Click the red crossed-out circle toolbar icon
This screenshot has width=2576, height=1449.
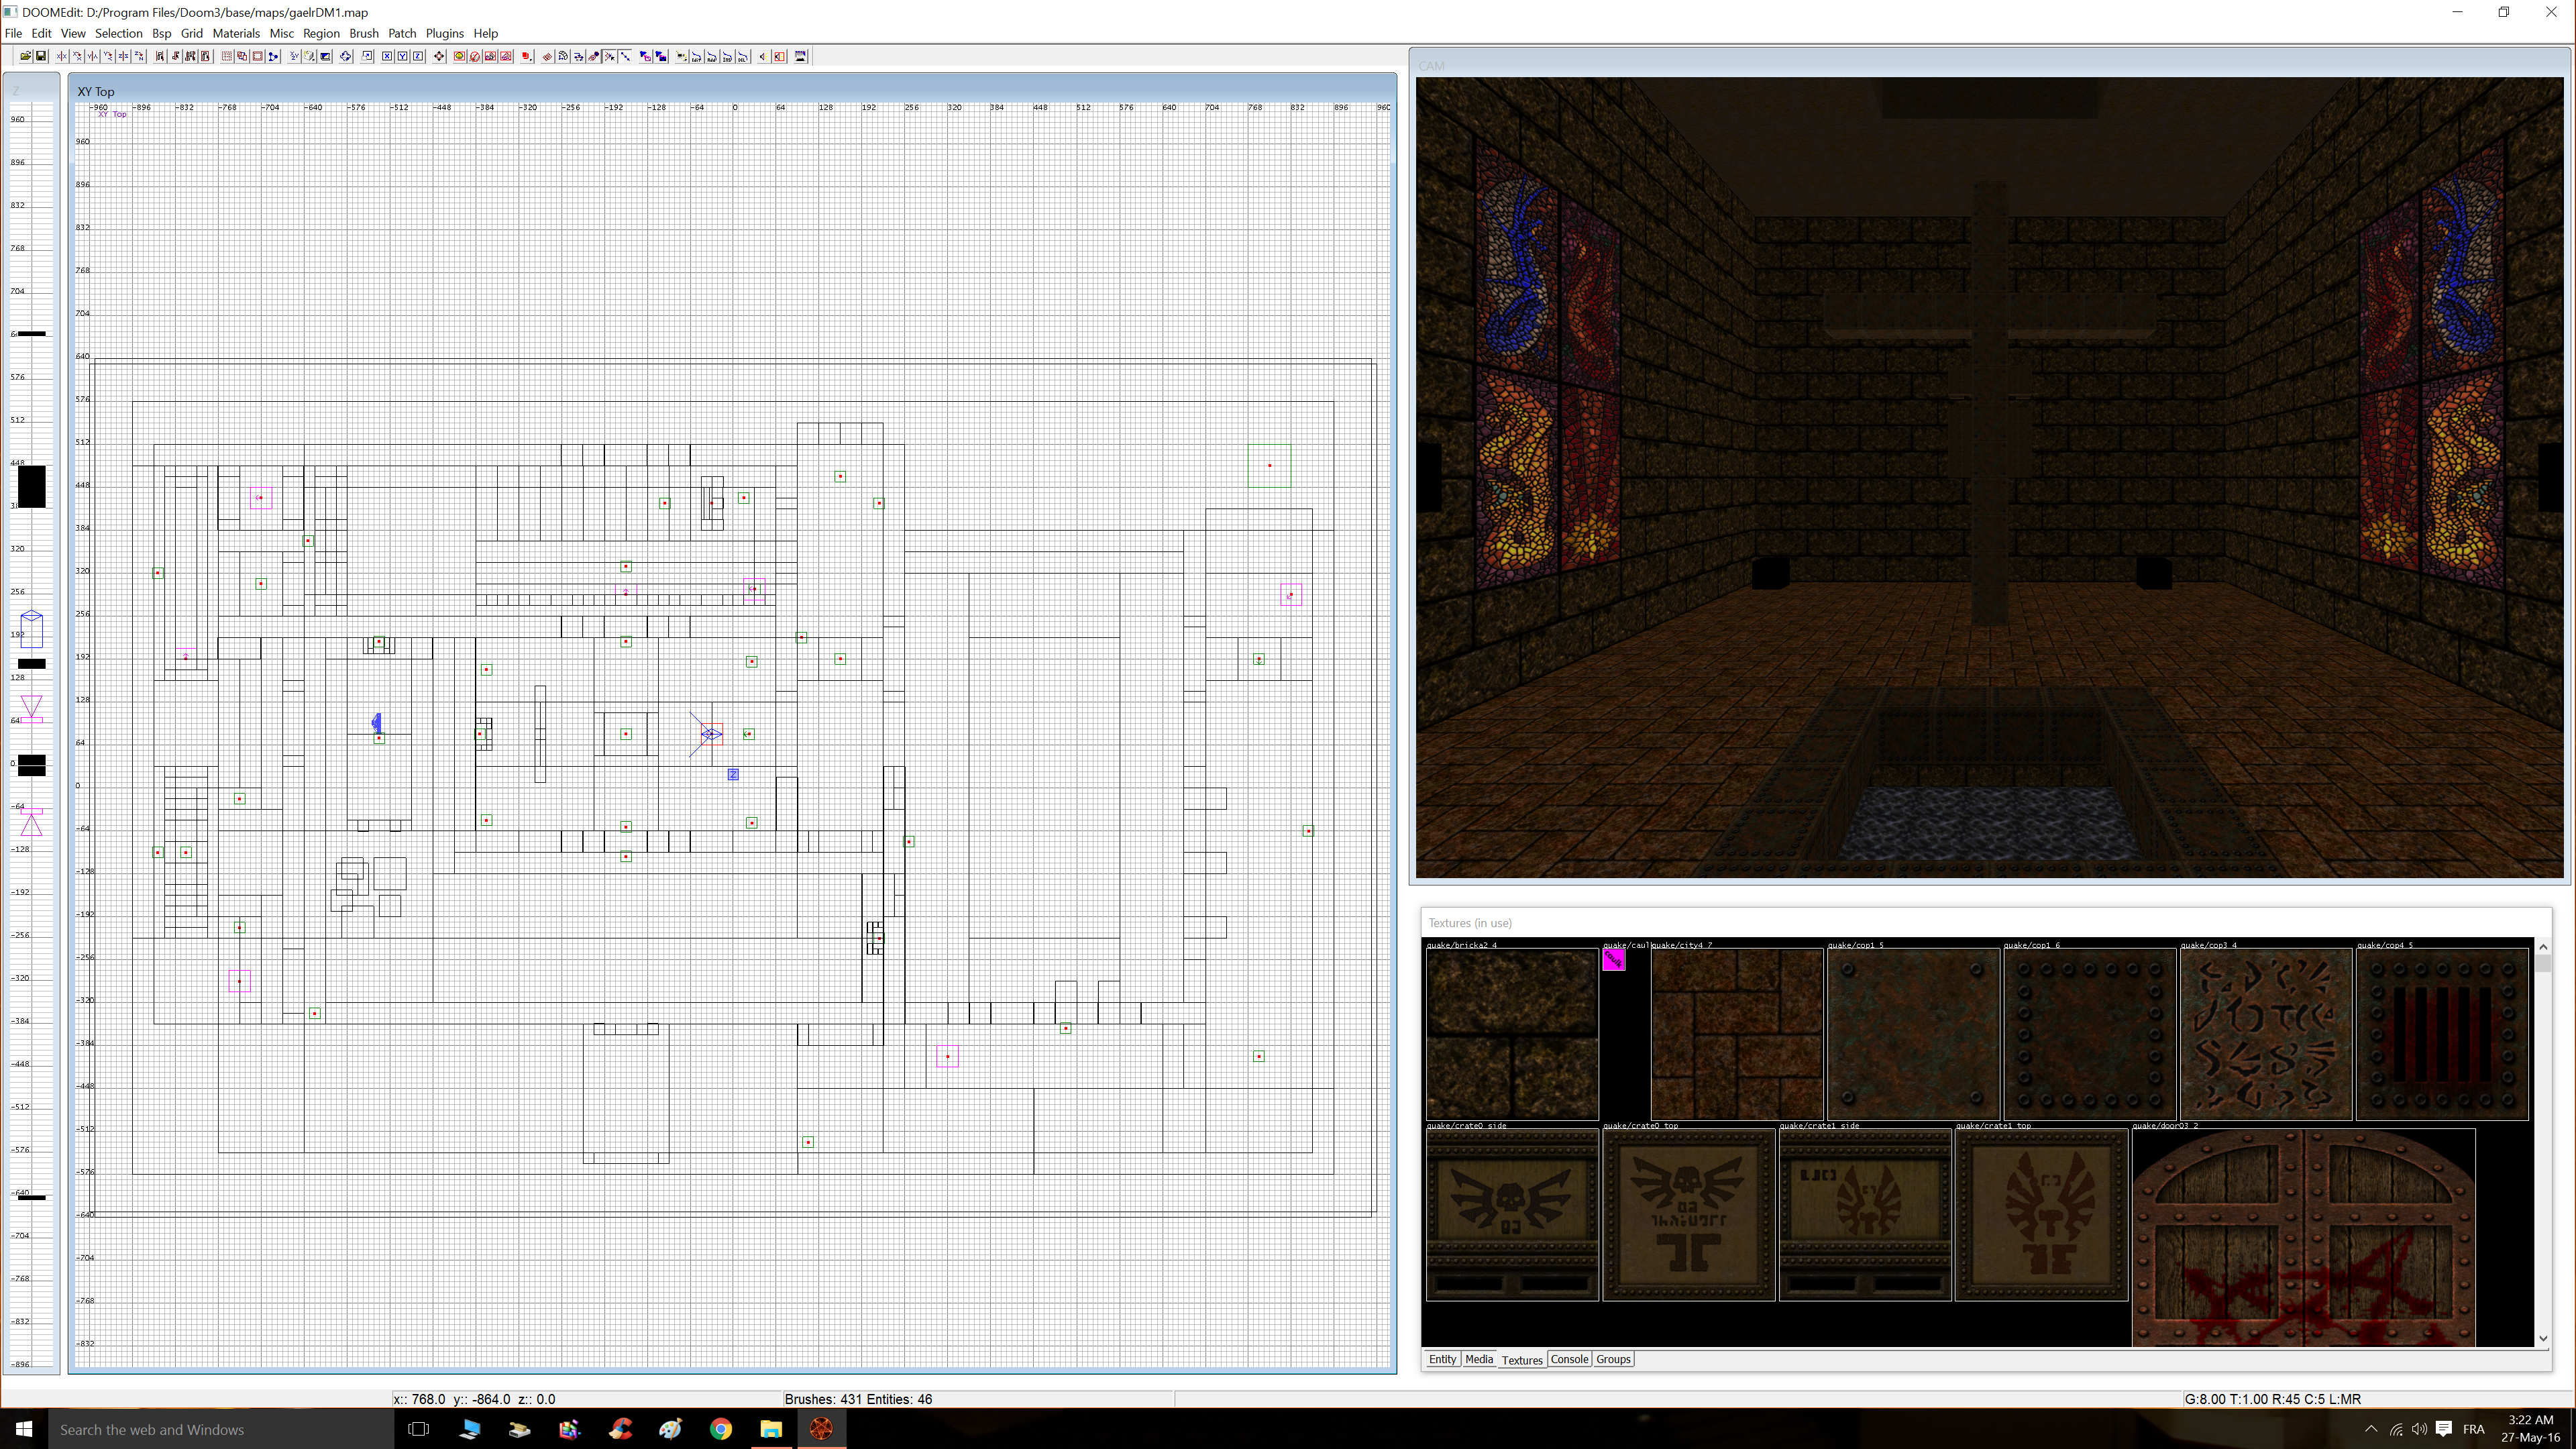pyautogui.click(x=475, y=57)
